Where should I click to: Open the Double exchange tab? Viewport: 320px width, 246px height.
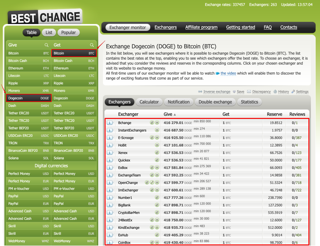pos(215,102)
